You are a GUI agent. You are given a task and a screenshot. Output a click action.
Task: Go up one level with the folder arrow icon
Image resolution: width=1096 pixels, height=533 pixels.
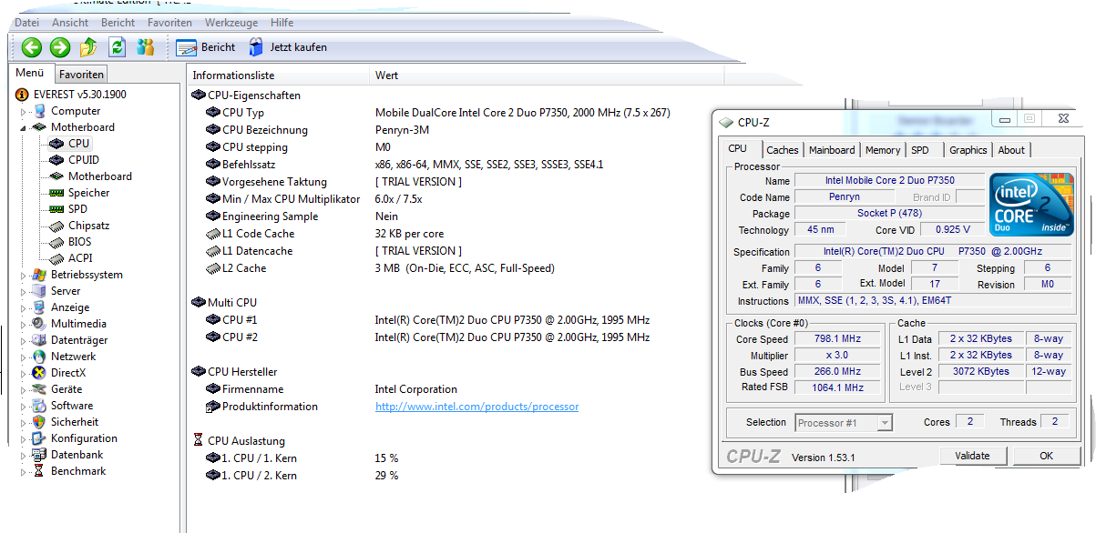coord(88,47)
